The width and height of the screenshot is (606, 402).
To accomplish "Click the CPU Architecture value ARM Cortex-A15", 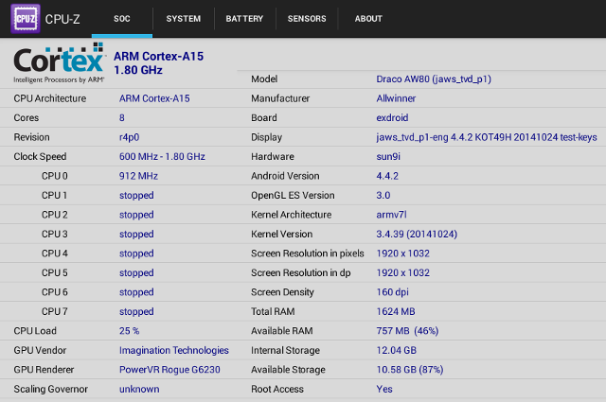I will 154,98.
